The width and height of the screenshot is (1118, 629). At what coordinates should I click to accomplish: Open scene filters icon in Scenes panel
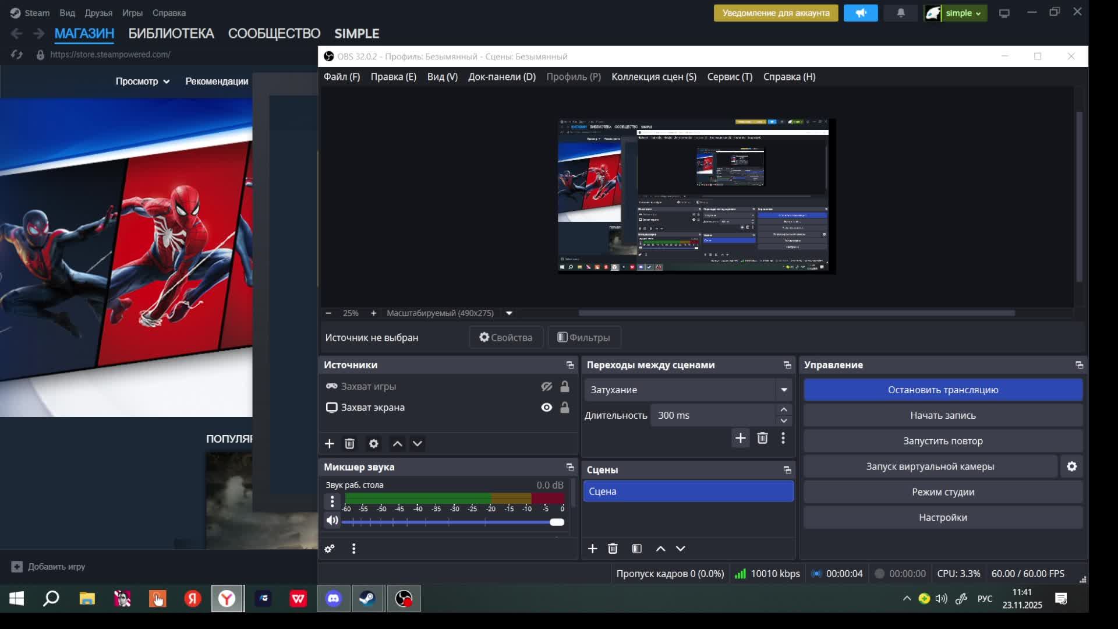[x=636, y=549]
